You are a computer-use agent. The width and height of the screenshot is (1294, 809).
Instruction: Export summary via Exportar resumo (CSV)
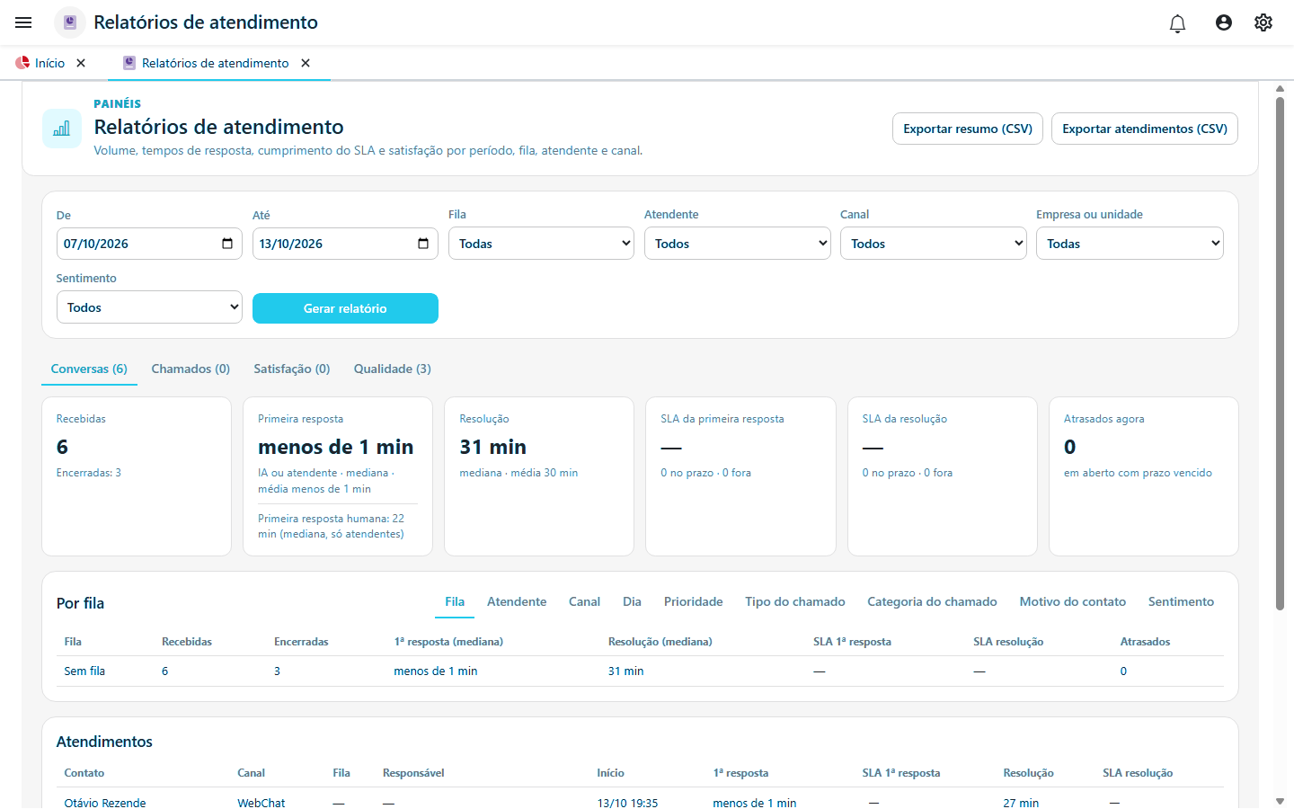tap(968, 129)
